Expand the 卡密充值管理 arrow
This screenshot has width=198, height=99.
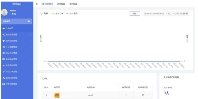(x=30, y=84)
